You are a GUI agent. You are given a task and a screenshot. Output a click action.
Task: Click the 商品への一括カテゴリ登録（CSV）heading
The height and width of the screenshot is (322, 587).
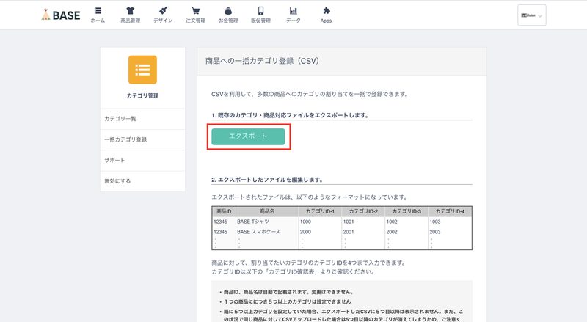(x=262, y=61)
